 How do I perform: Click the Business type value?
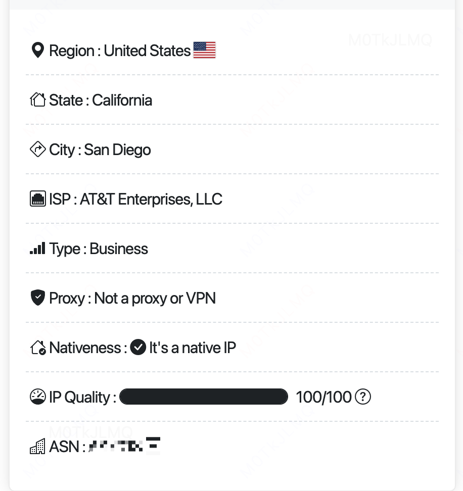pyautogui.click(x=119, y=249)
